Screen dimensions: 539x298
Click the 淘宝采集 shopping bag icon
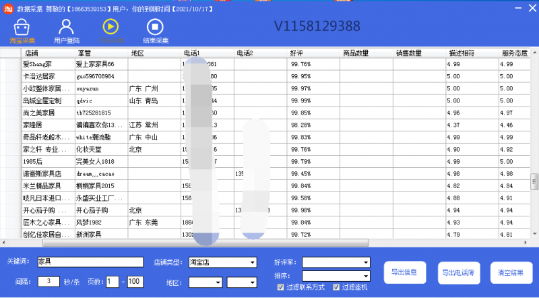pos(22,28)
